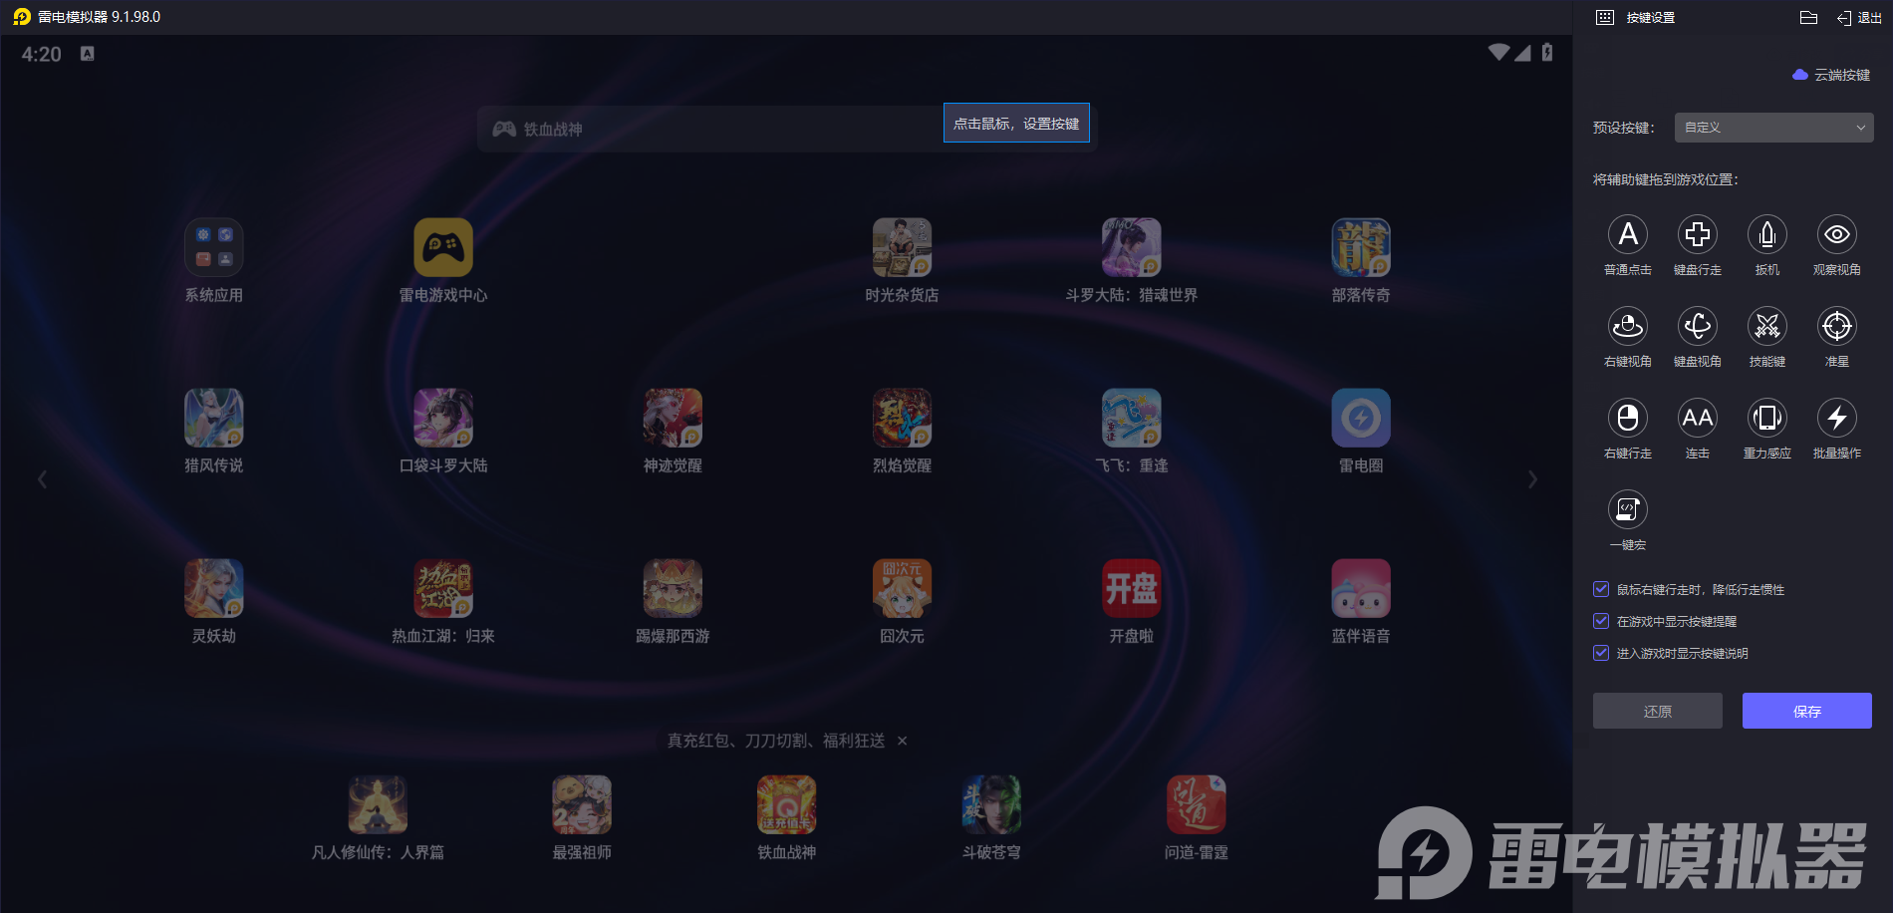This screenshot has height=913, width=1893.
Task: Select the 右键行走 right-click move icon
Action: [x=1628, y=418]
